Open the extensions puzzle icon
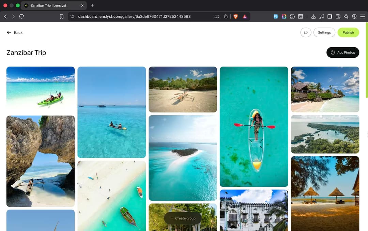 click(x=292, y=16)
